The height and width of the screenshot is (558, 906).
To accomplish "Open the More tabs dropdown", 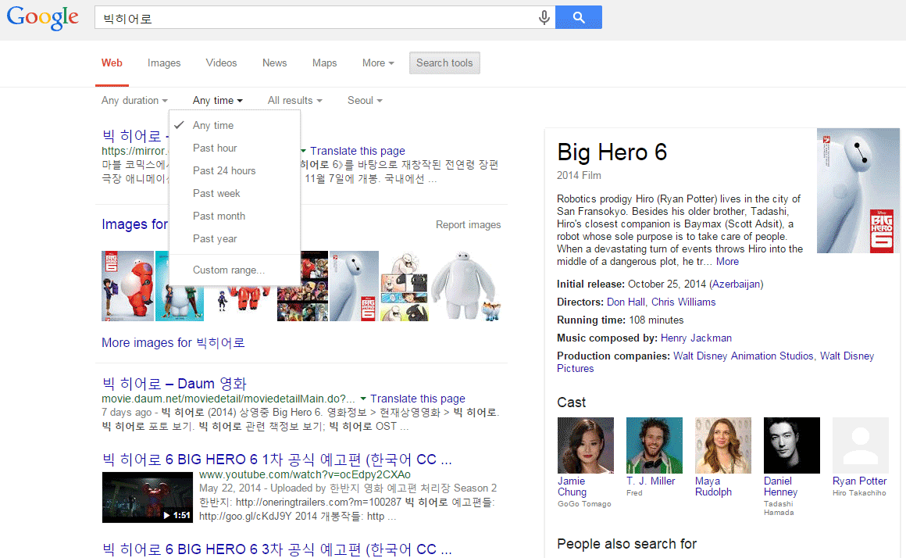I will point(378,63).
